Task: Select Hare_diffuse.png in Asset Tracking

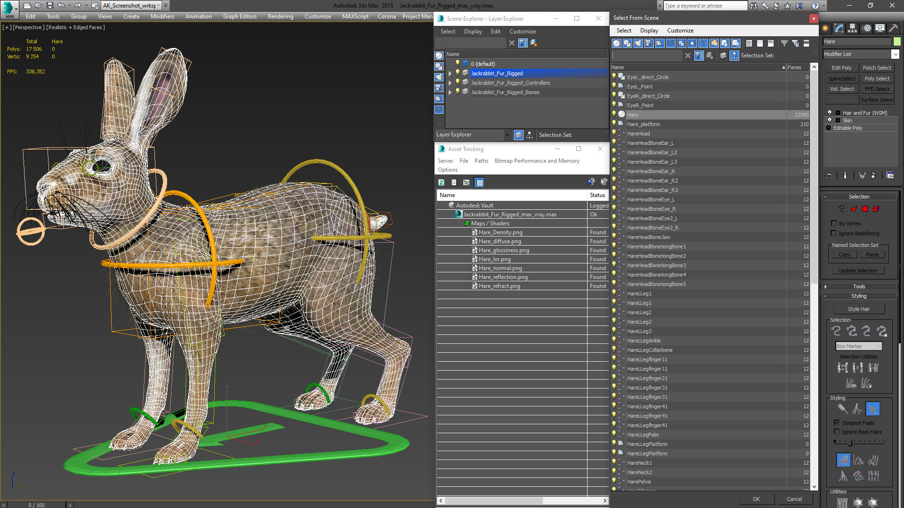Action: tap(500, 241)
